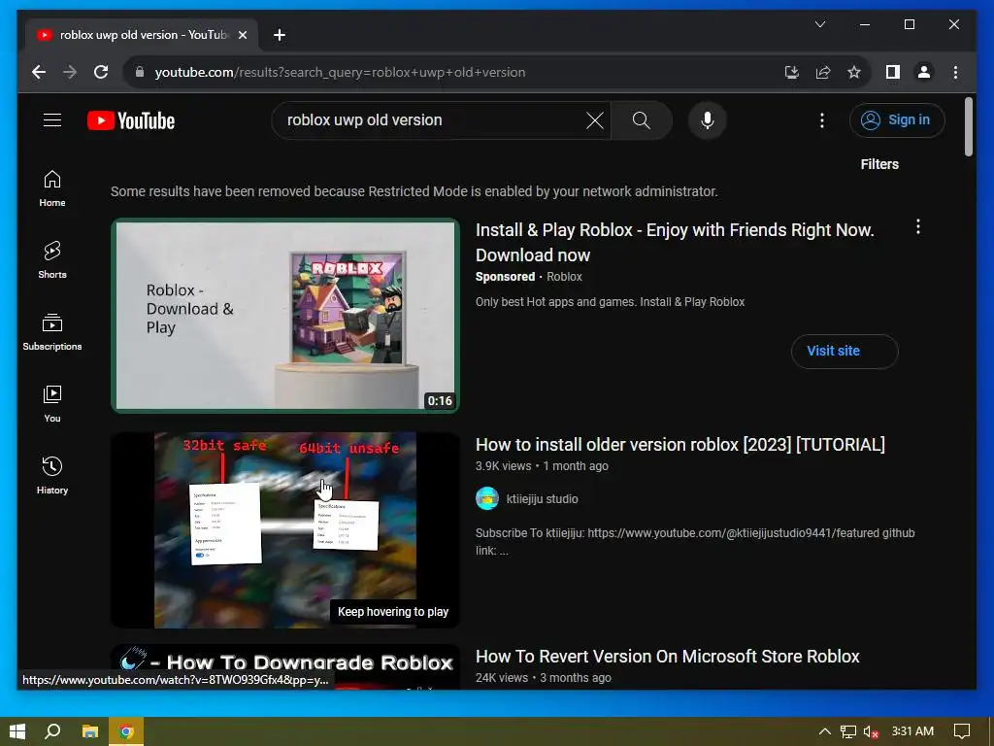This screenshot has width=994, height=746.
Task: Bookmark this tab with star
Action: (854, 72)
